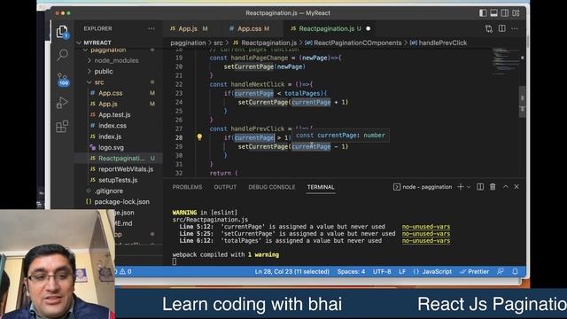Click the code minimap preview
The height and width of the screenshot is (319, 567).
click(505, 61)
